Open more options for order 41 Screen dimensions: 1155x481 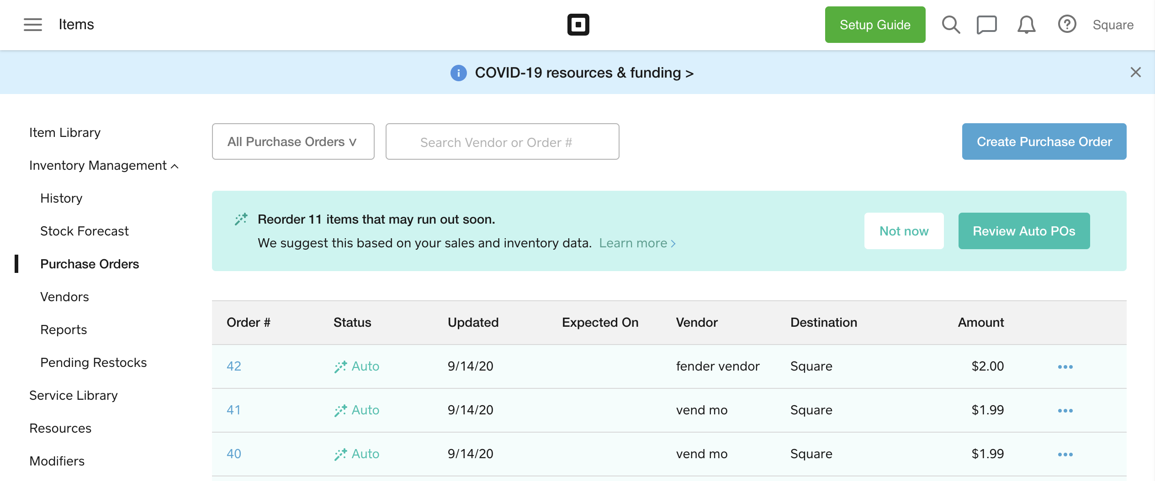click(x=1065, y=411)
